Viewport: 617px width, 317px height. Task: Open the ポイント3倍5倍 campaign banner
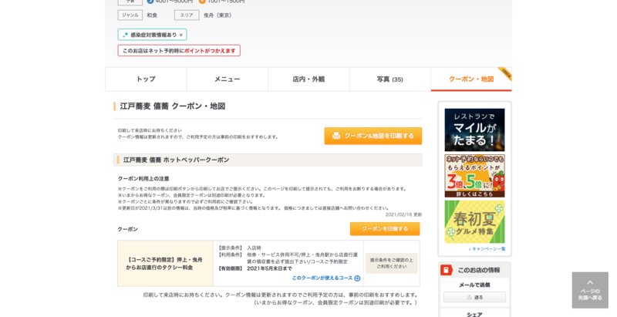click(474, 176)
